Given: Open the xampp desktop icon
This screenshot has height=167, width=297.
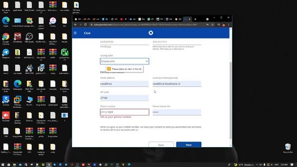Looking at the screenshot, I should click(x=29, y=22).
